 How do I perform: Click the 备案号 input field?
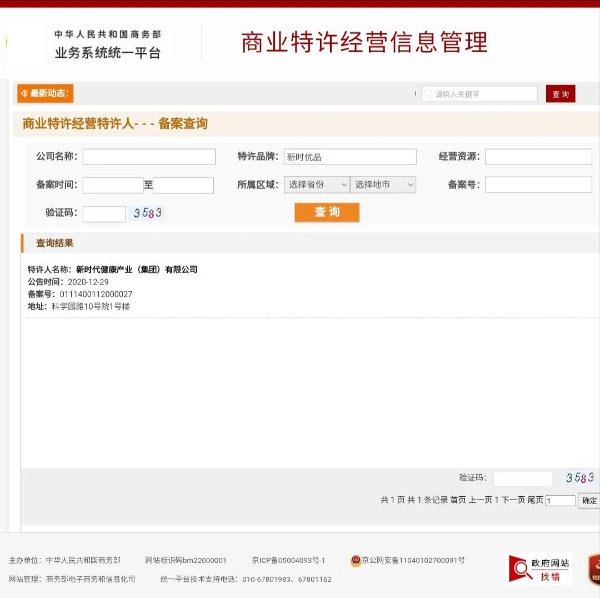pyautogui.click(x=538, y=185)
